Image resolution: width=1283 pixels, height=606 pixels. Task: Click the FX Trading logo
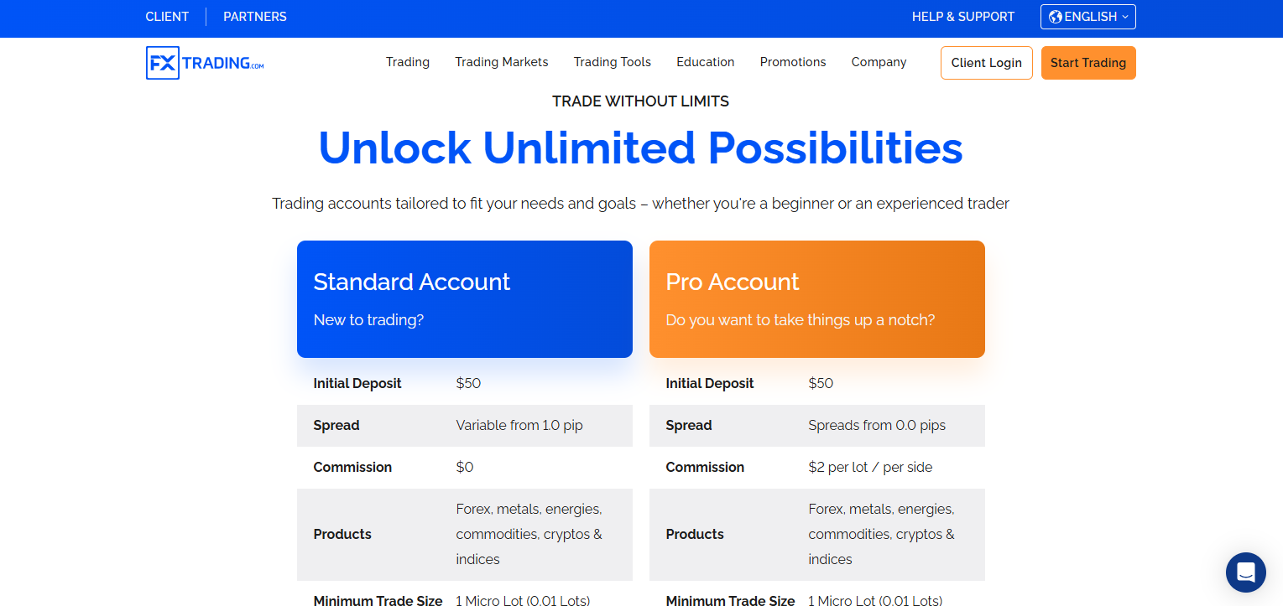click(x=205, y=63)
